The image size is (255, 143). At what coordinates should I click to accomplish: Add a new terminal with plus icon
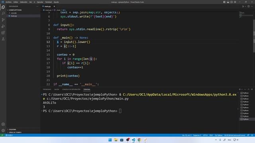click(239, 89)
